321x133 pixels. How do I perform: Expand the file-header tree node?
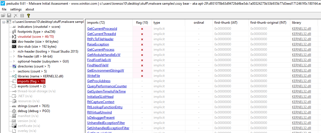pyautogui.click(x=14, y=56)
